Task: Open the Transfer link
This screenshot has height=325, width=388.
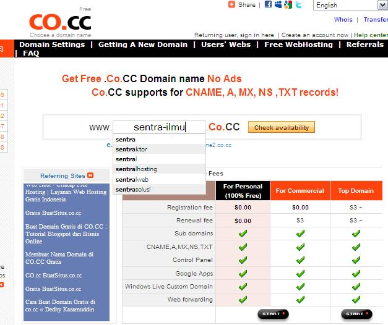Action: tap(376, 20)
